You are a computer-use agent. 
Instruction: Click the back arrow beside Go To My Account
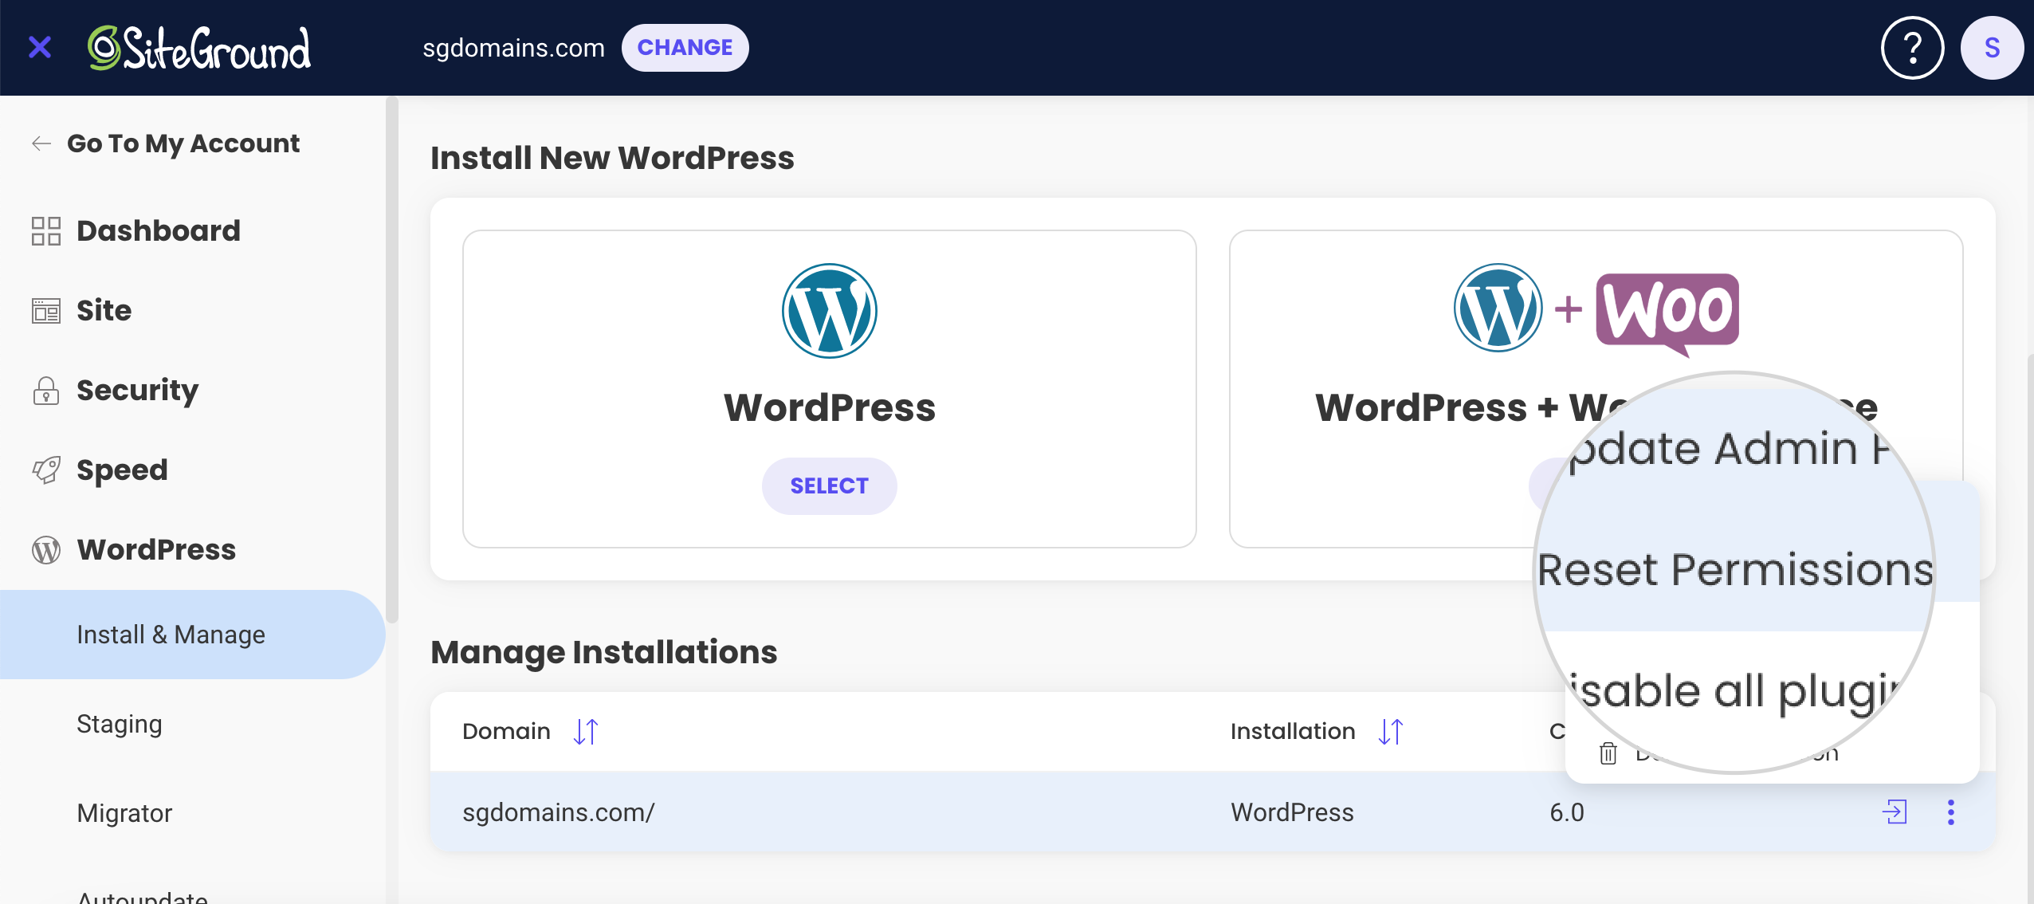point(41,143)
